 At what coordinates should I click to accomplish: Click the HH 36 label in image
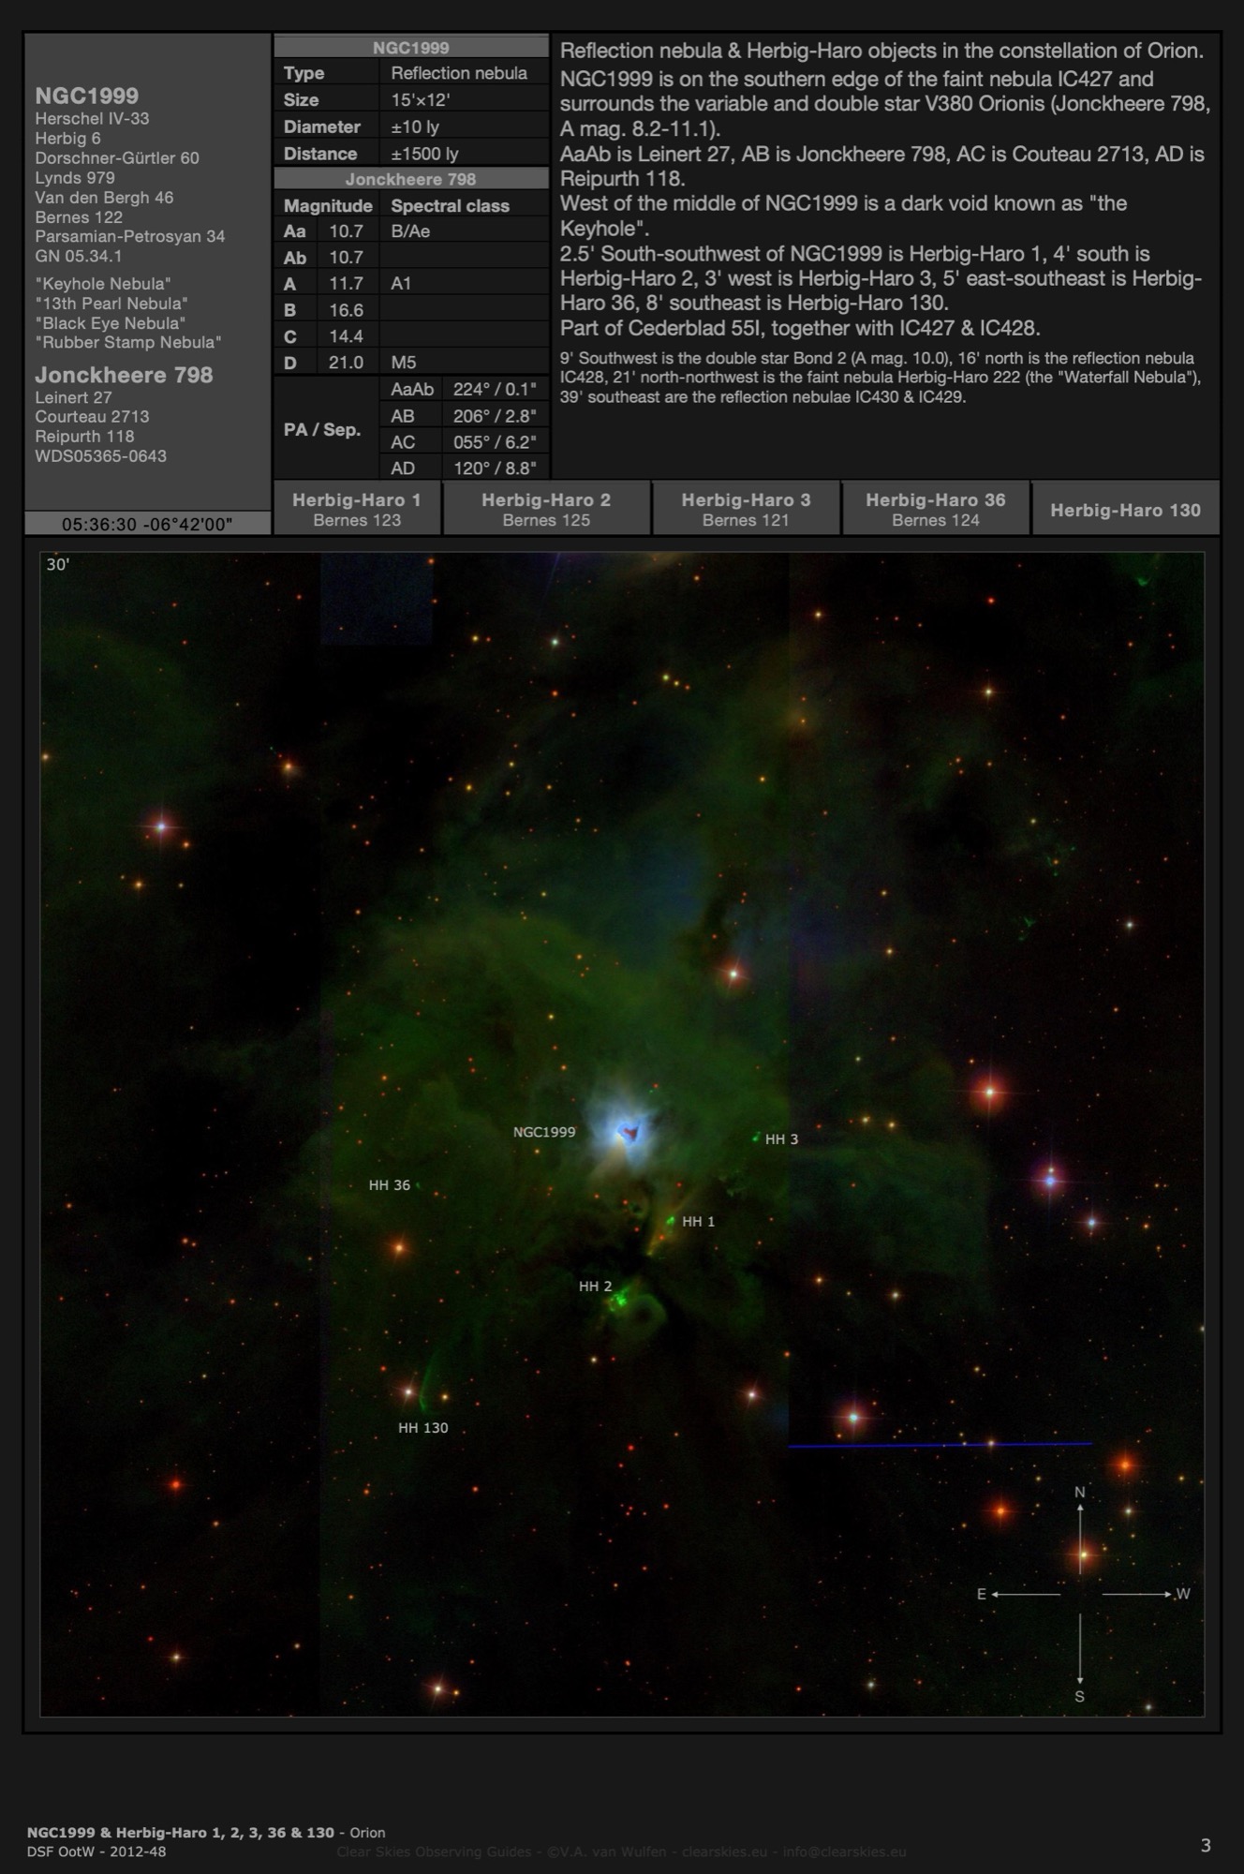pyautogui.click(x=389, y=1185)
